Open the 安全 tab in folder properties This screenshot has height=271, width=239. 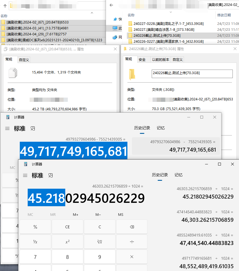(142, 59)
